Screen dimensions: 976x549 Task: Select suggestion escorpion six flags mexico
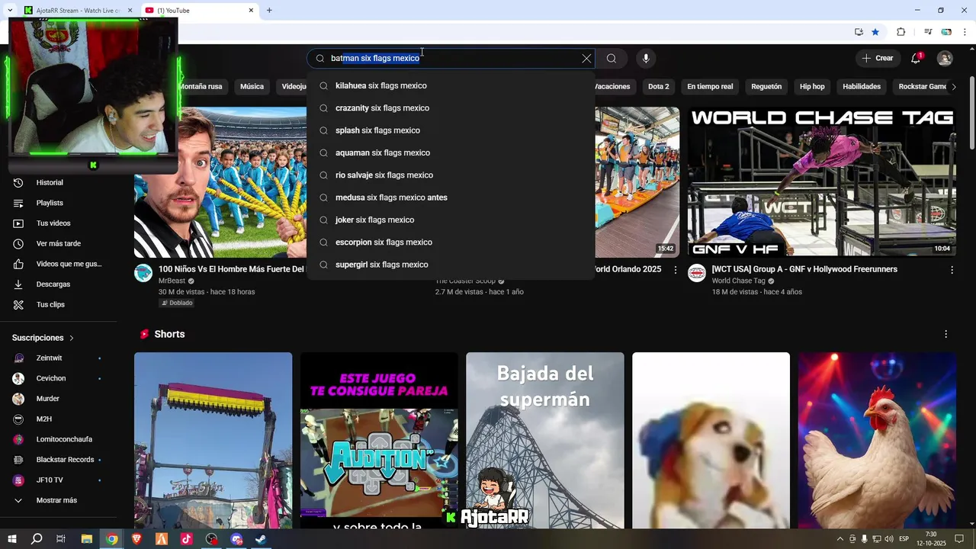coord(451,242)
